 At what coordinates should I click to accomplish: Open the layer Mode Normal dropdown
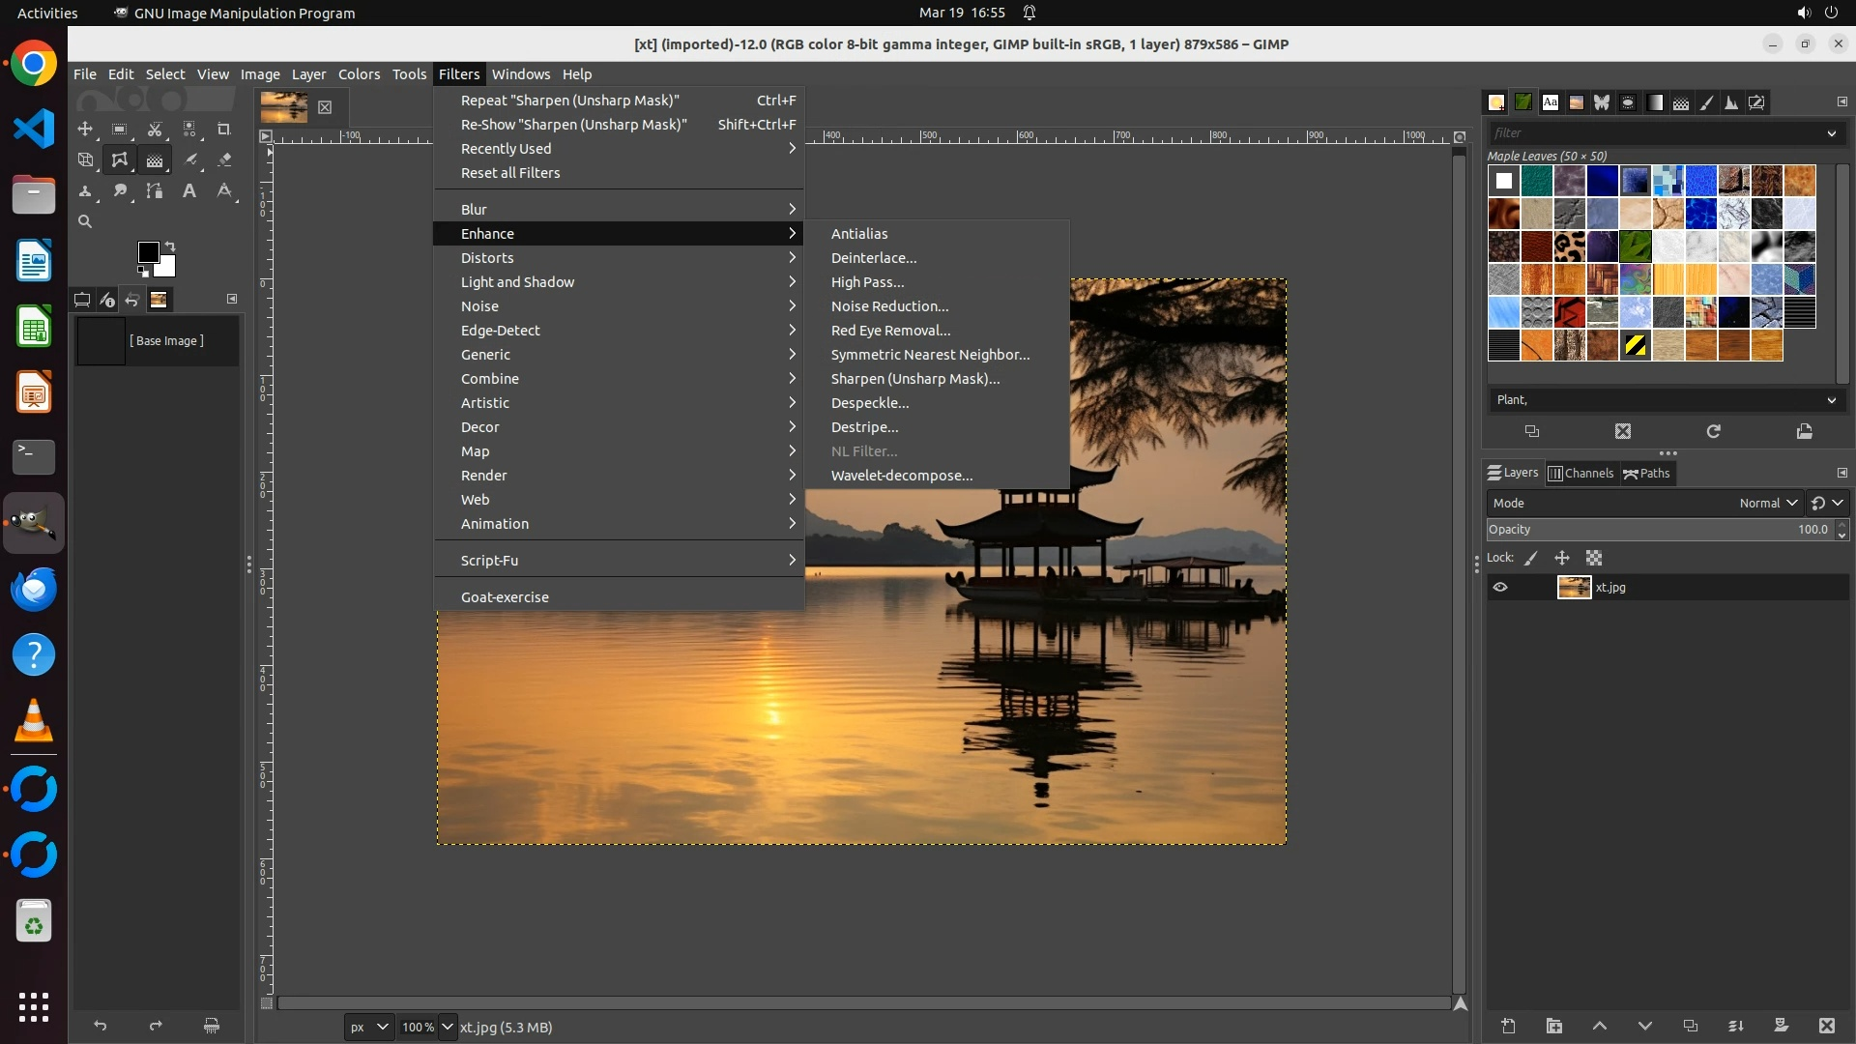point(1767,504)
